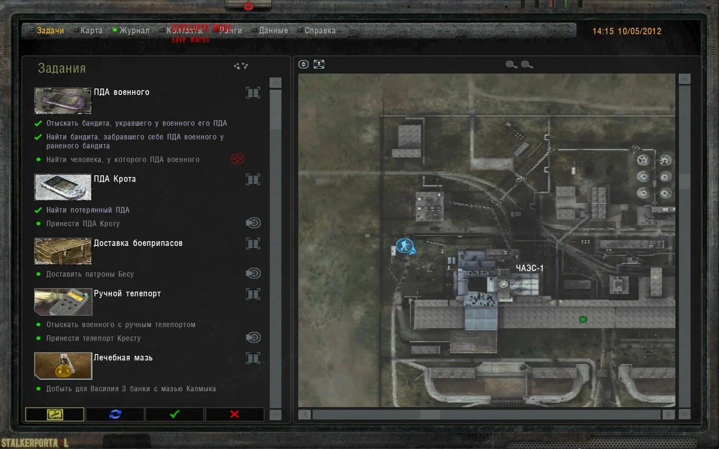The width and height of the screenshot is (719, 449).
Task: Select task title Ручной телепорт
Action: [x=127, y=293]
